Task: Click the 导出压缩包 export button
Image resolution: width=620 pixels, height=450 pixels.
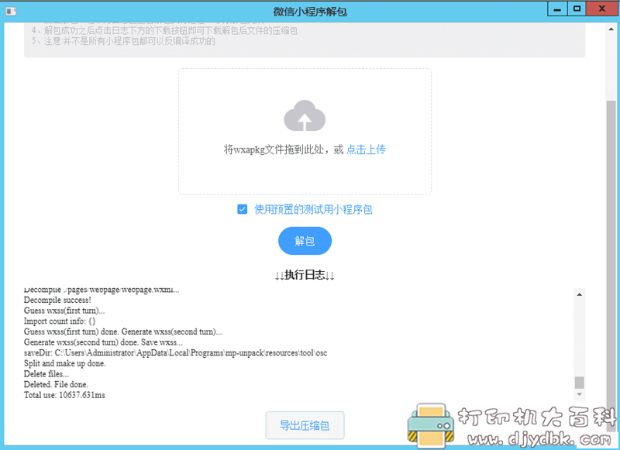Action: point(305,425)
